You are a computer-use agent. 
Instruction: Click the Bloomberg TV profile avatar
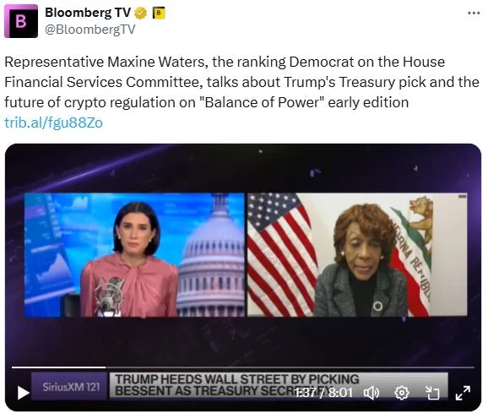pyautogui.click(x=21, y=21)
